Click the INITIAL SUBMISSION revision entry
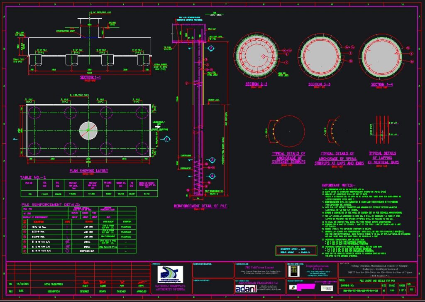Screen dimensions: 425x302 pyautogui.click(x=54, y=285)
